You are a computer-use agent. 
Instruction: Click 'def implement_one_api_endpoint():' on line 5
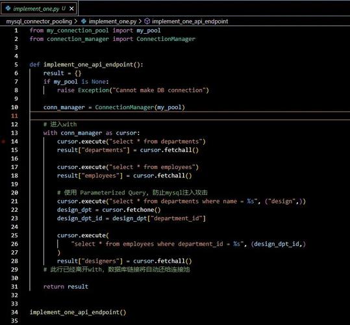pyautogui.click(x=86, y=65)
